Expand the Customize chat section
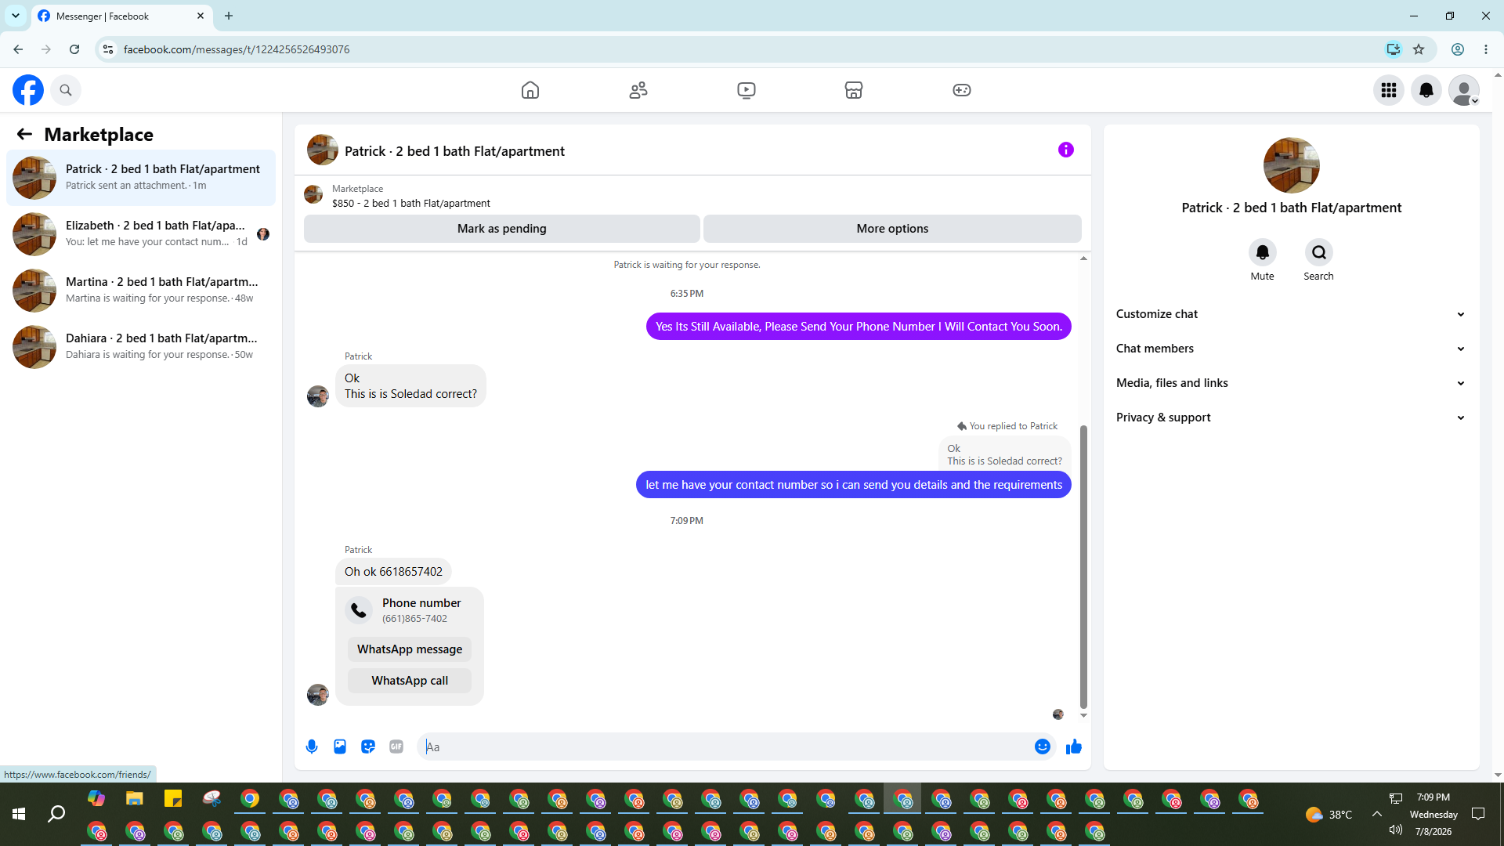This screenshot has height=846, width=1504. [x=1291, y=314]
